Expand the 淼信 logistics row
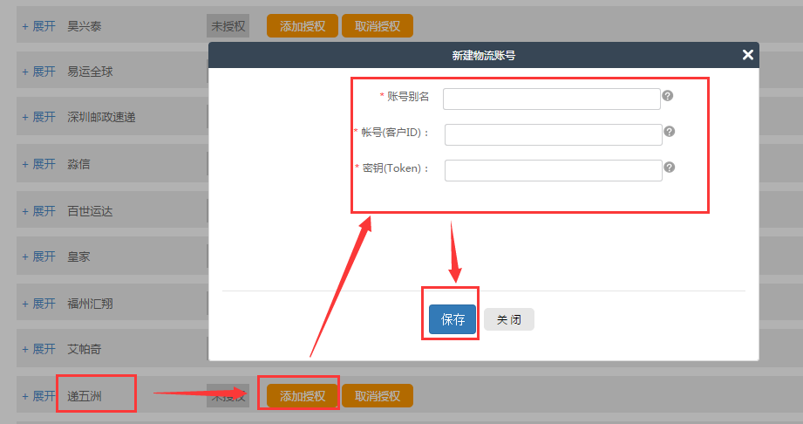 [x=38, y=164]
